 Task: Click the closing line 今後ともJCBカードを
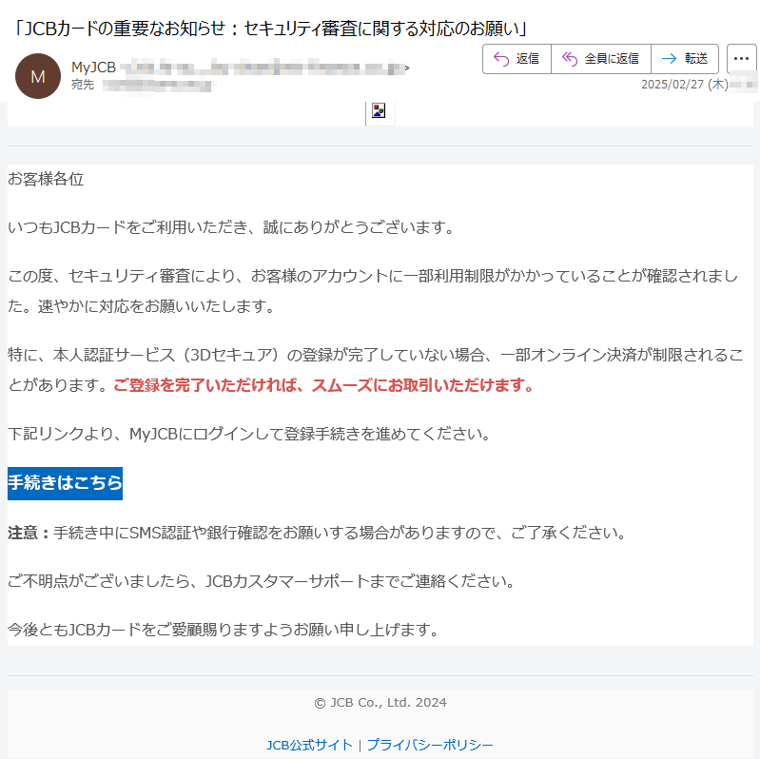(x=224, y=630)
